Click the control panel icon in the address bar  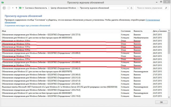click(20, 8)
